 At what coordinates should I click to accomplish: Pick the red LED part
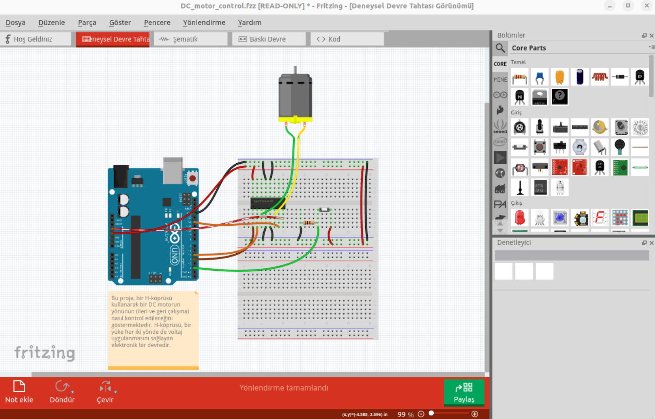[520, 218]
